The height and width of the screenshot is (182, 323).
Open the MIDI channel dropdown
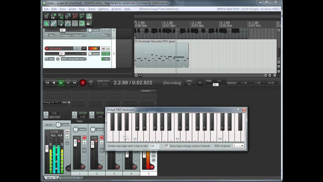pos(238,146)
